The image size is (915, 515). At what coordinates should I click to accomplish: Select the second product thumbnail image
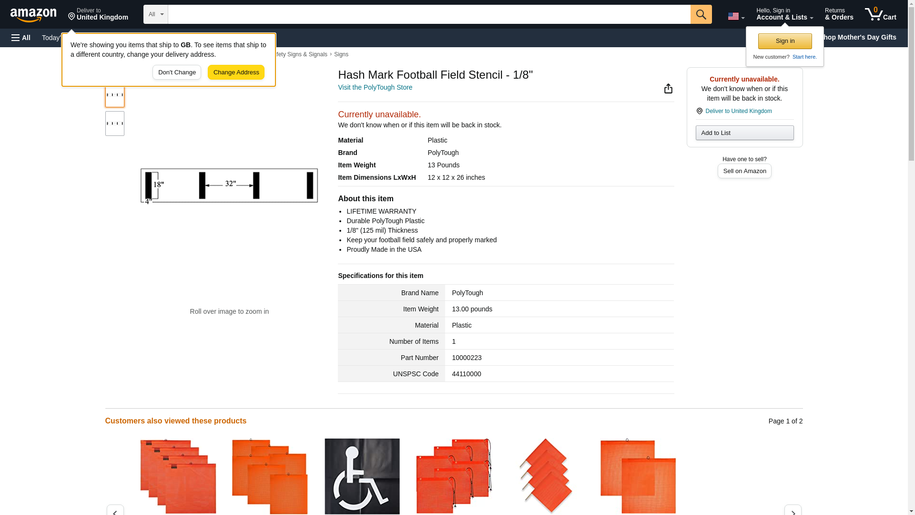point(115,124)
